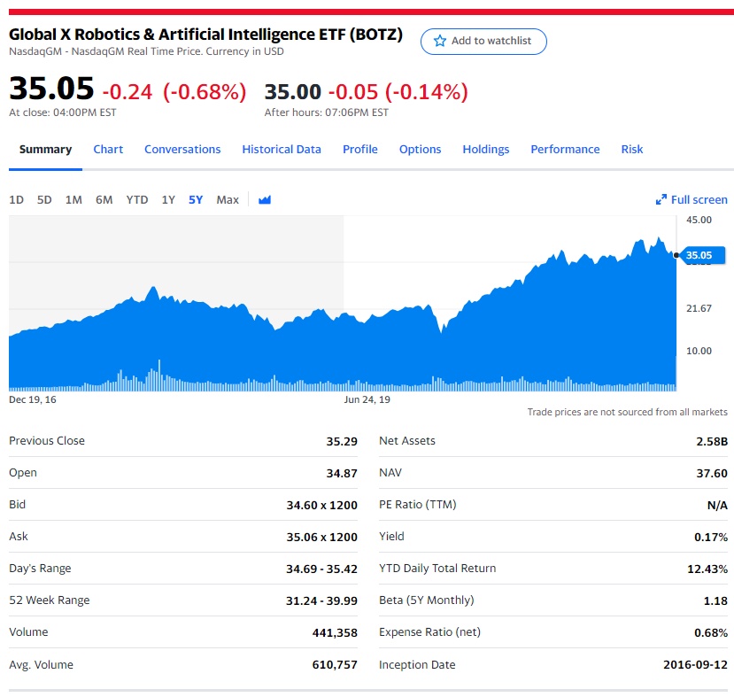This screenshot has height=697, width=734.
Task: Open the chart type area icon
Action: click(x=265, y=200)
